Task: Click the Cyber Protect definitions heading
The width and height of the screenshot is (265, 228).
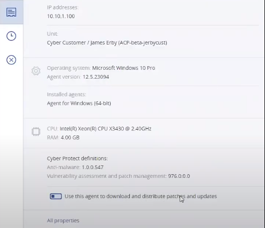Action: [x=77, y=158]
